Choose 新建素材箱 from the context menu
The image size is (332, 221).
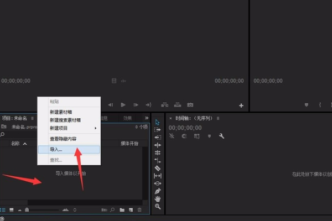point(65,112)
